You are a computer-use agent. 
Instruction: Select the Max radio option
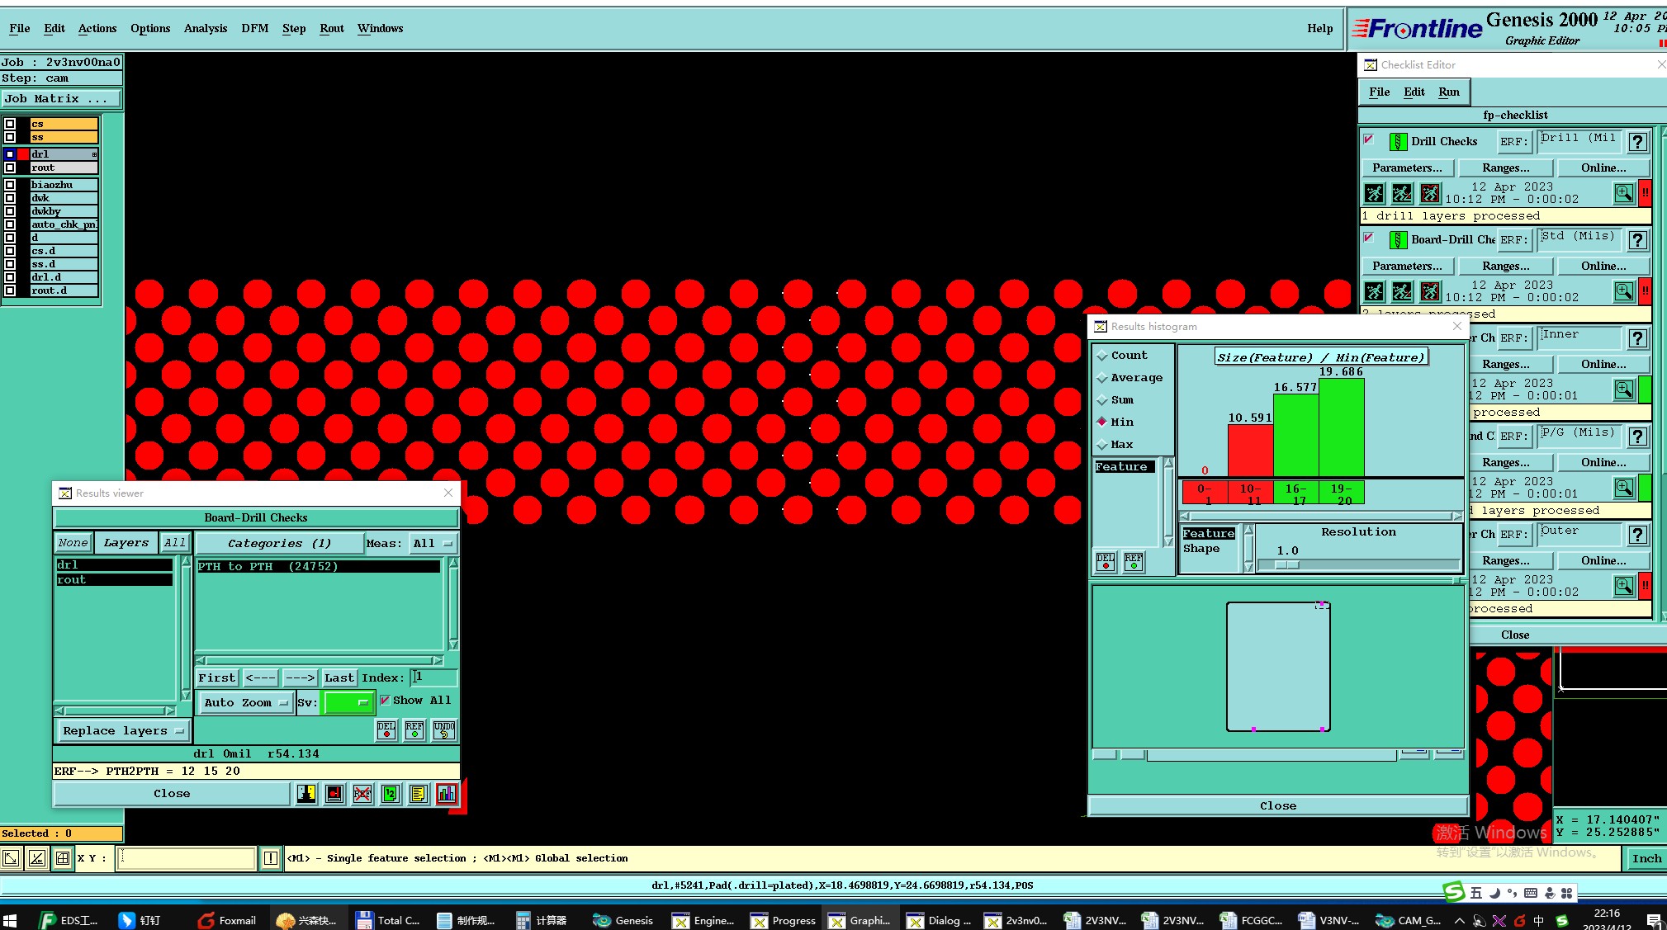1102,445
